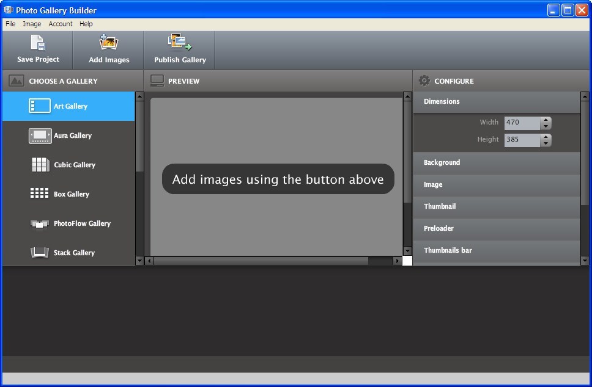Open the Image menu
This screenshot has height=387, width=592.
[32, 24]
